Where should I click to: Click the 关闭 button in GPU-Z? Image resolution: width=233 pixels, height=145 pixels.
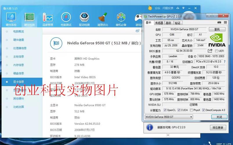[x=219, y=117]
